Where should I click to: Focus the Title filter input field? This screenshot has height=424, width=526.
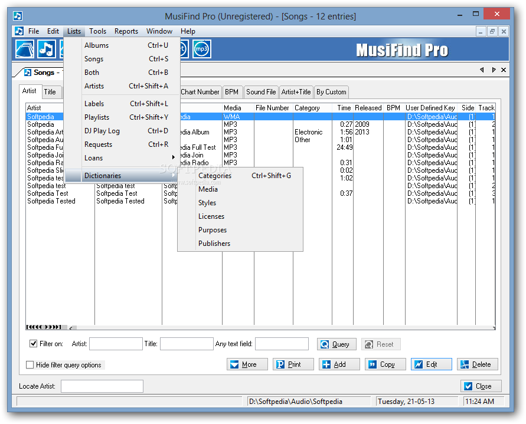pyautogui.click(x=187, y=344)
